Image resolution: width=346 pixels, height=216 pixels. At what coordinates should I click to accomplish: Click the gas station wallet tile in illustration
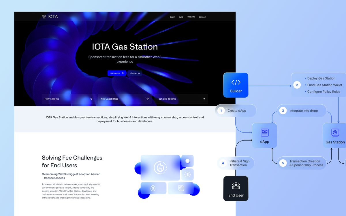pos(181,188)
